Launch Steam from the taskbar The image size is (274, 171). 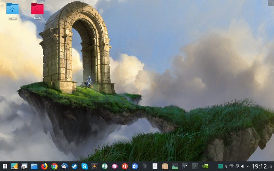[x=74, y=166]
